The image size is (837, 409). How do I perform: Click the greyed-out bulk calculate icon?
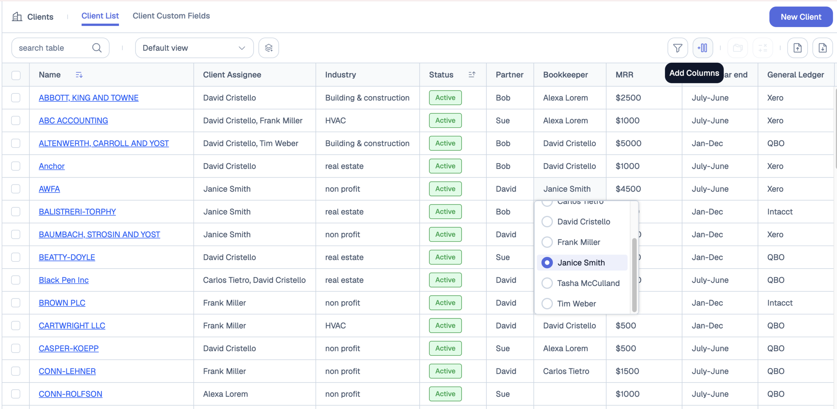point(763,48)
